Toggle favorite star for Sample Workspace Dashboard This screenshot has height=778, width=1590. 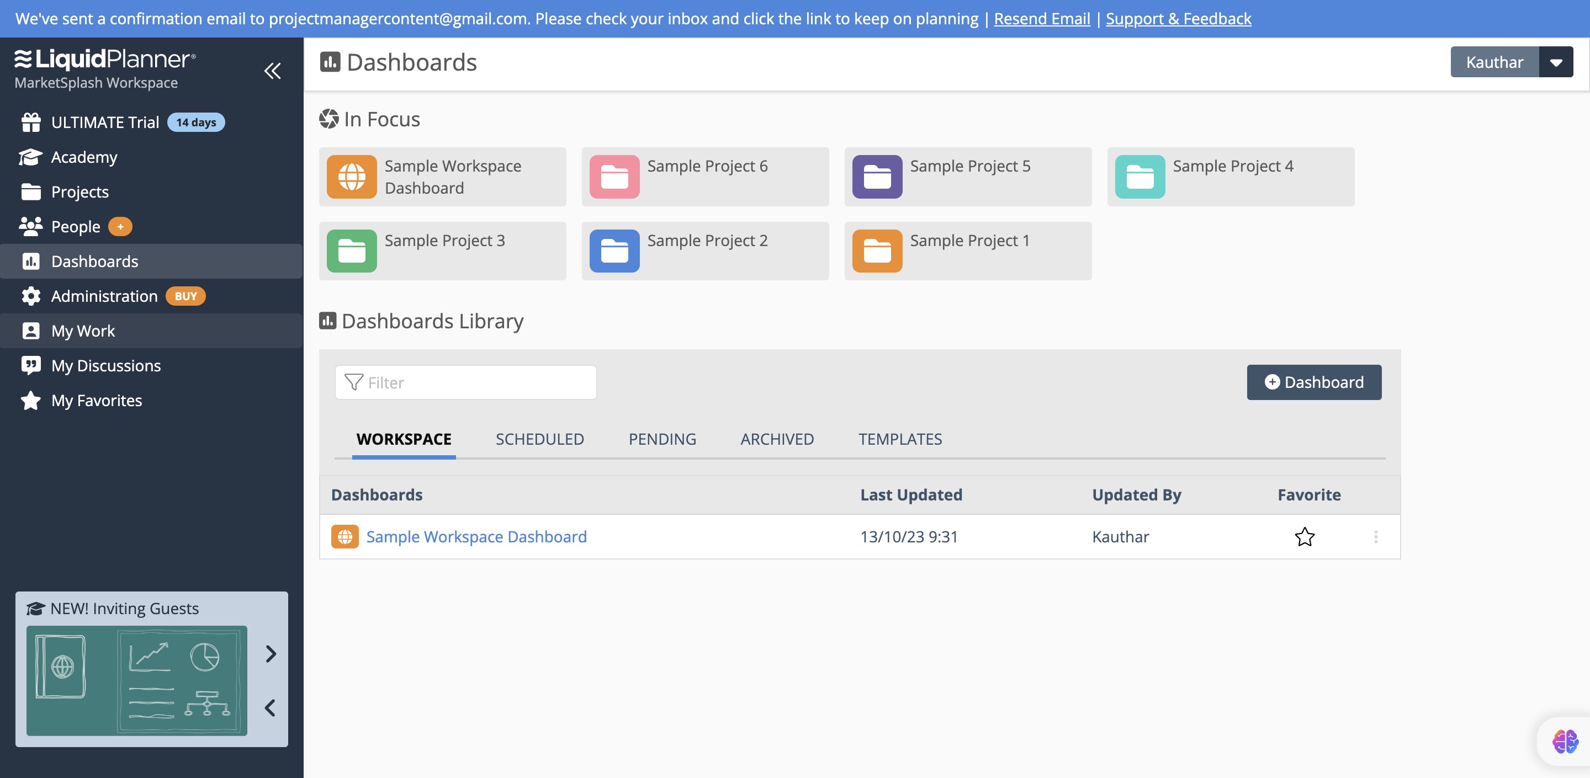point(1304,537)
